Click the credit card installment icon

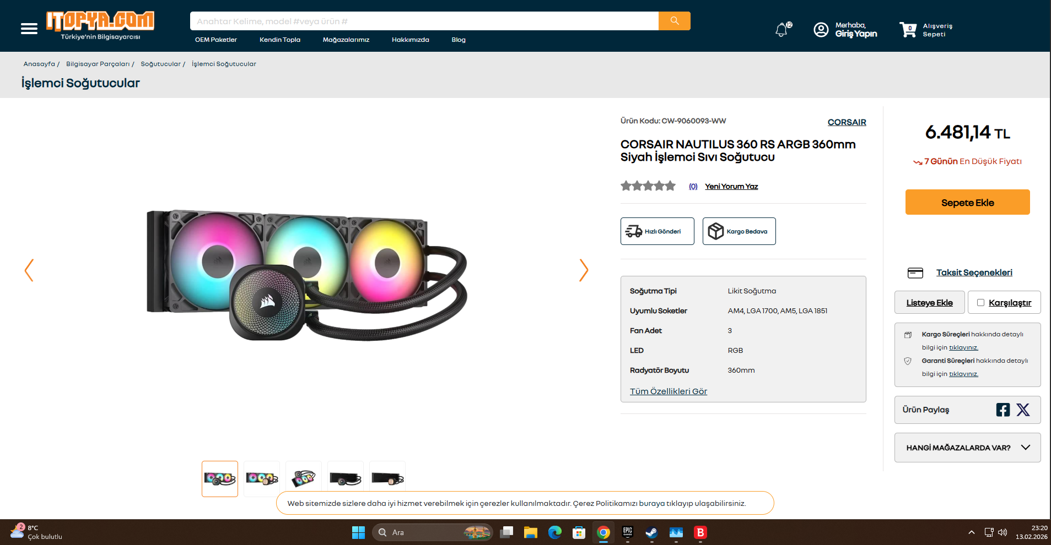[x=915, y=273]
